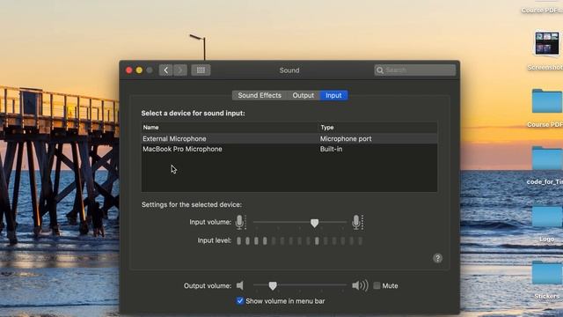
Task: Click the loud speaker icon near Mute
Action: (x=360, y=285)
